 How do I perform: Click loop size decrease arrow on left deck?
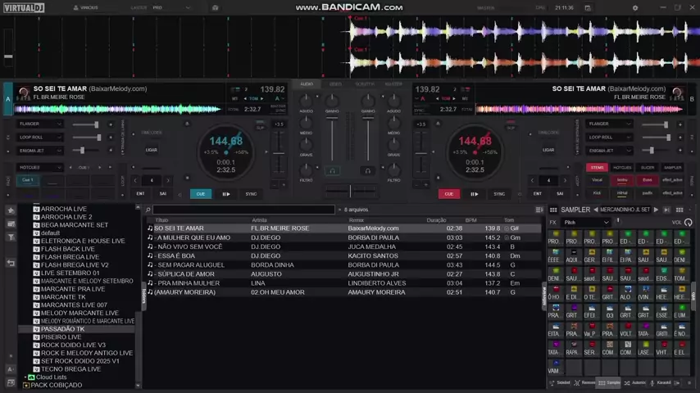pyautogui.click(x=136, y=180)
